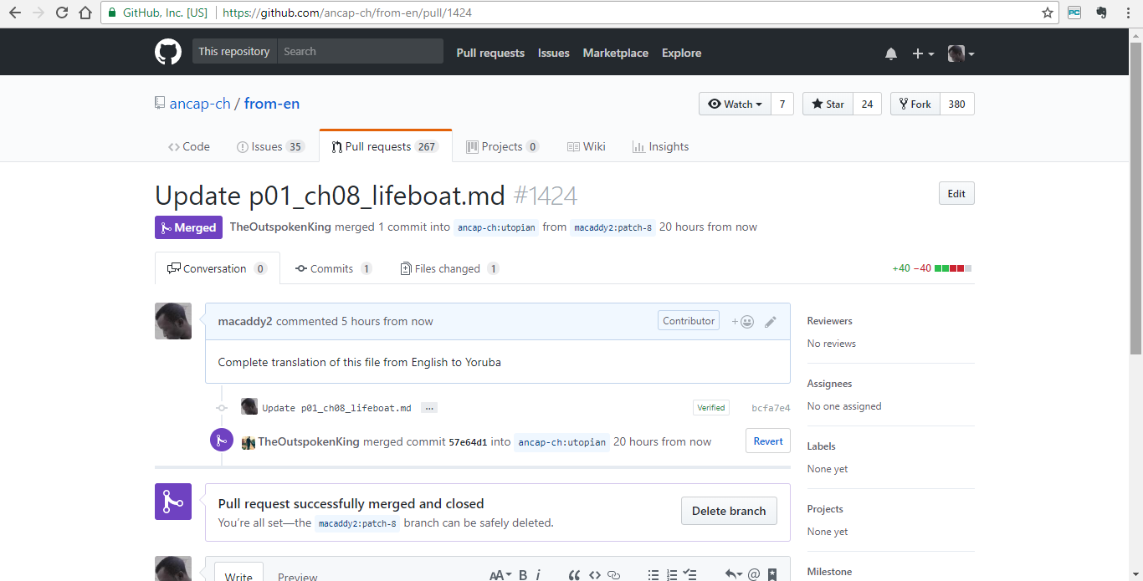Open Files changed tab

click(x=449, y=268)
